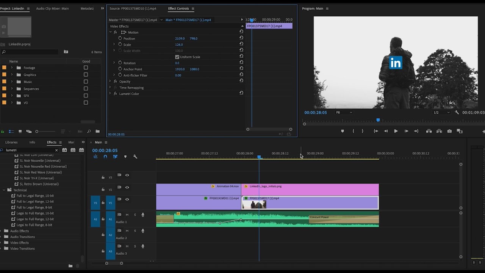This screenshot has width=485, height=273.
Task: Show hidden Project panel tabs
Action: [x=102, y=8]
